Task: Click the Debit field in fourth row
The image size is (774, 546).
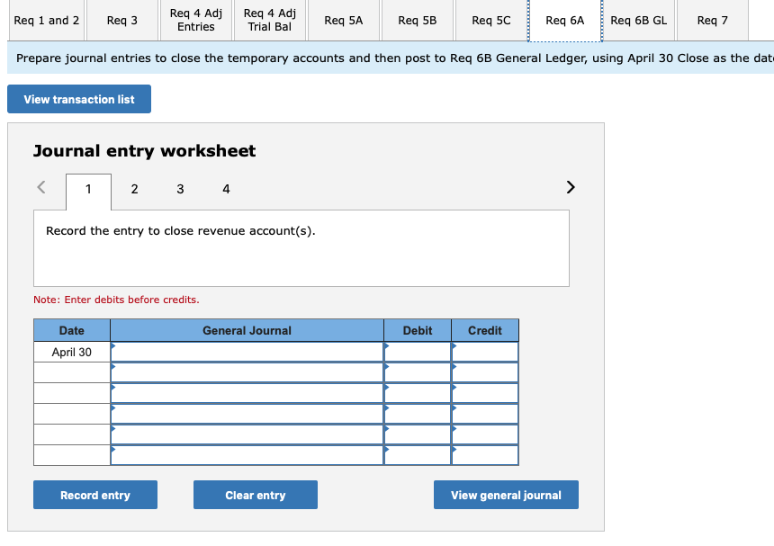Action: click(x=418, y=415)
